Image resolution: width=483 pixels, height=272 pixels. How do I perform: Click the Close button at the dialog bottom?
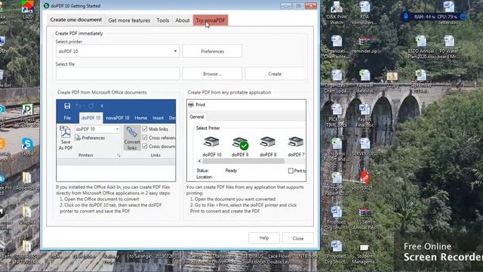point(298,238)
